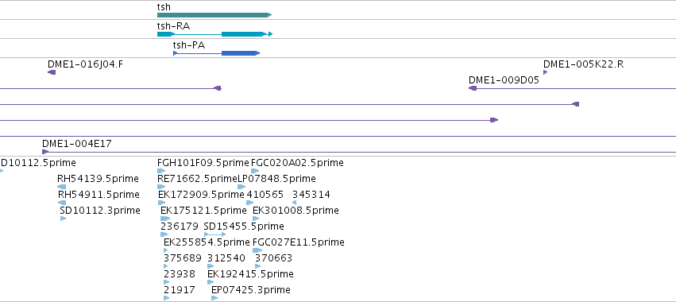Viewport: 676px width, 302px height.
Task: Select the 21917 label
Action: (x=180, y=290)
